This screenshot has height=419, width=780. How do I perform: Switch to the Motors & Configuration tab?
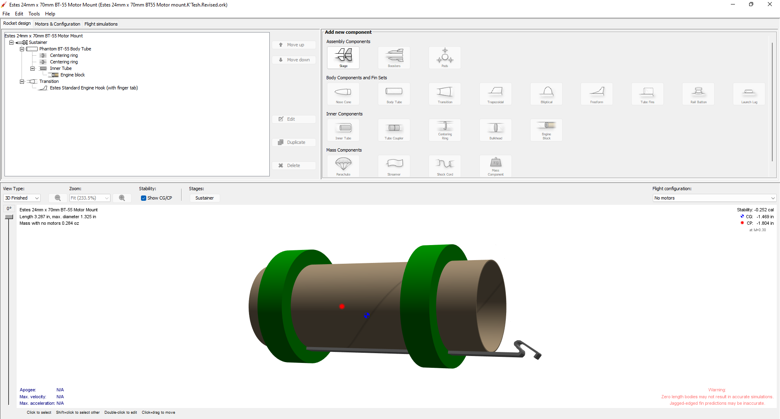[57, 24]
